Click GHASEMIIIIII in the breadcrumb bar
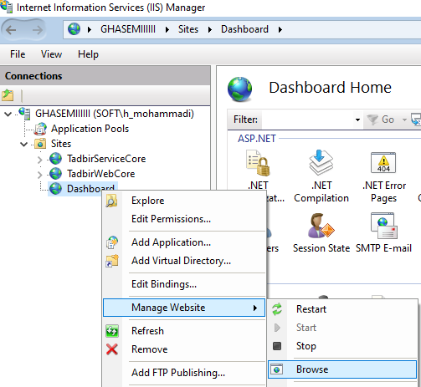 pos(128,29)
